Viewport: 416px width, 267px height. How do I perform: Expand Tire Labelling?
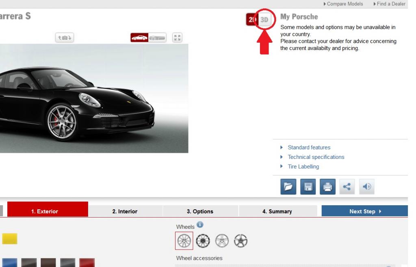(303, 167)
